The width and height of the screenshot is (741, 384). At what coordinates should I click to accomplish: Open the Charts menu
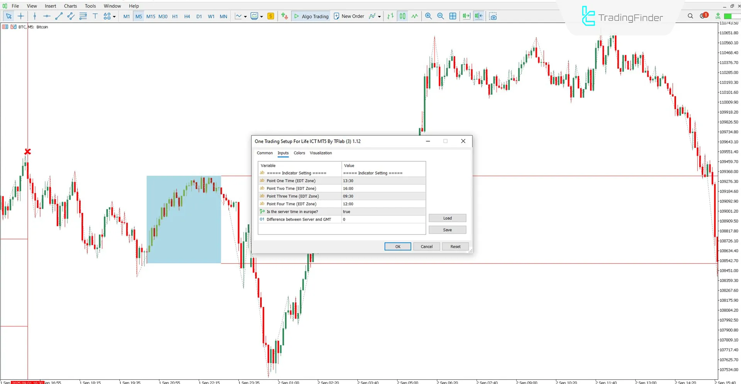point(70,6)
